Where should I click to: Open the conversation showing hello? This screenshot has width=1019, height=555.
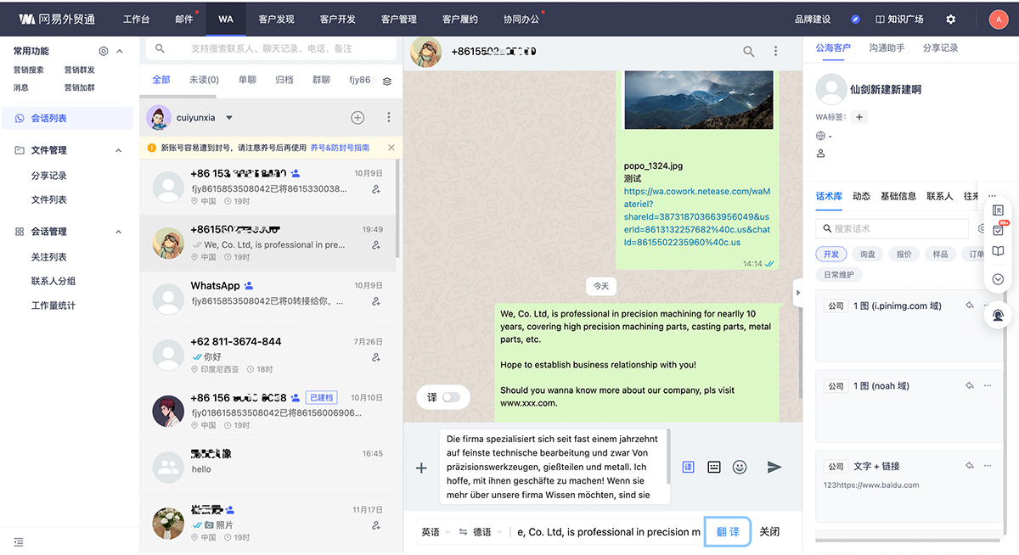[267, 467]
